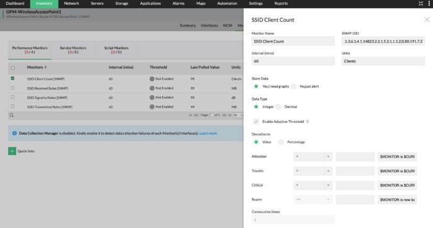433x228 pixels.
Task: Select Decimal data type radio
Action: point(278,107)
